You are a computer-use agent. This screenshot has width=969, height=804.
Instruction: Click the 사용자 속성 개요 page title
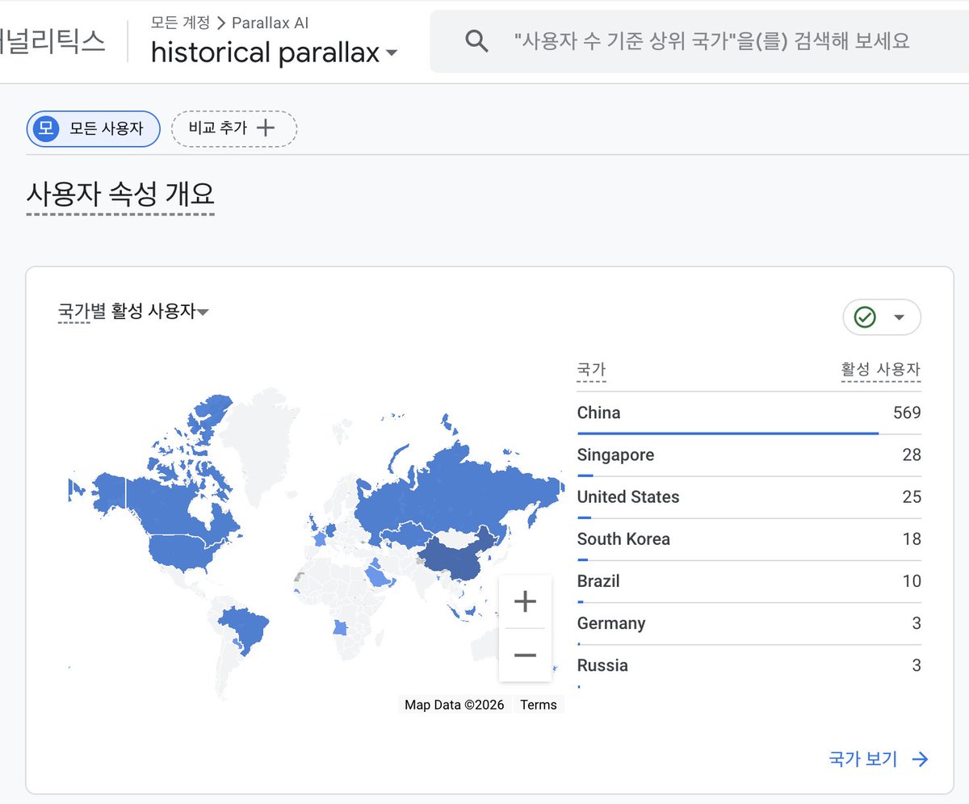tap(120, 195)
